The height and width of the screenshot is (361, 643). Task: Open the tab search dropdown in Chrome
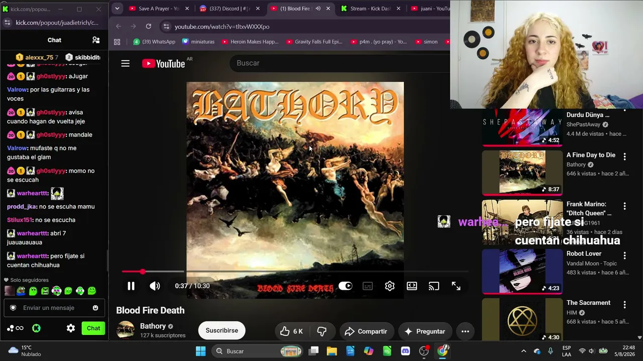[x=117, y=9]
